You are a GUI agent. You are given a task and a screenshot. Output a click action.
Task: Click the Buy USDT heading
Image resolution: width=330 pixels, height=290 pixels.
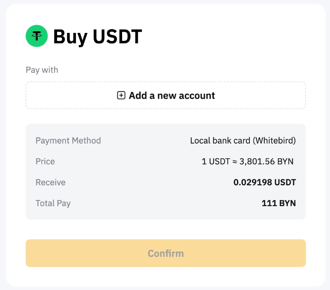97,37
